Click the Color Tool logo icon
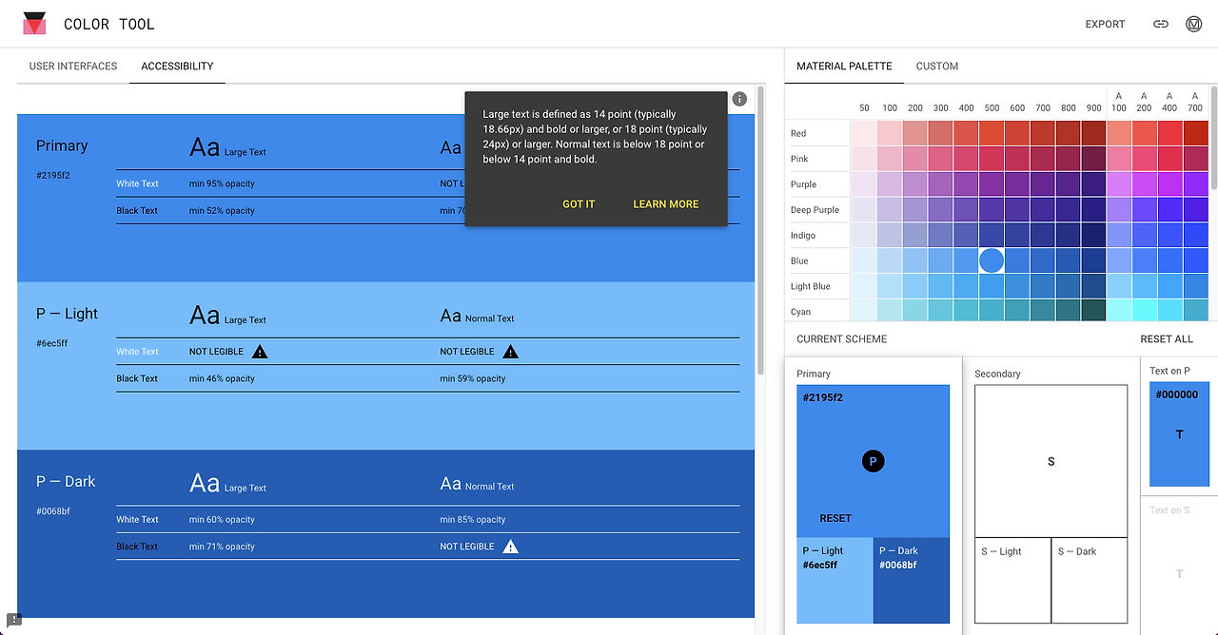 click(x=34, y=24)
